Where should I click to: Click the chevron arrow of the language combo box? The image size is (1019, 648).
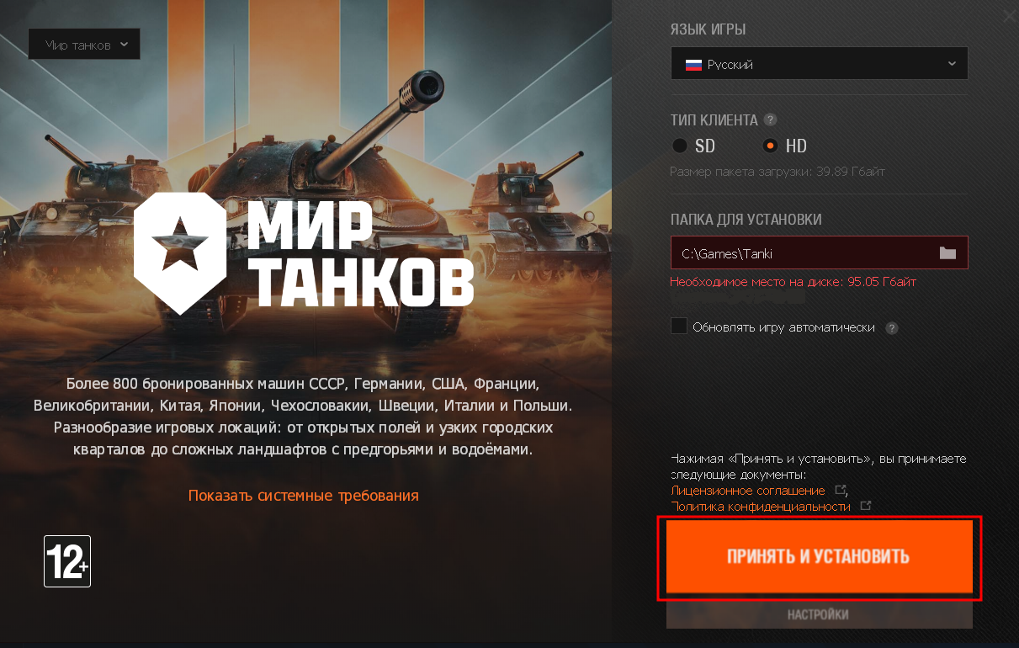[x=952, y=64]
